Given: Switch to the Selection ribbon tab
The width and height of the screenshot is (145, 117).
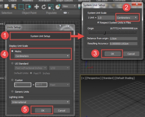Looking at the screenshot, I should pos(7,13).
